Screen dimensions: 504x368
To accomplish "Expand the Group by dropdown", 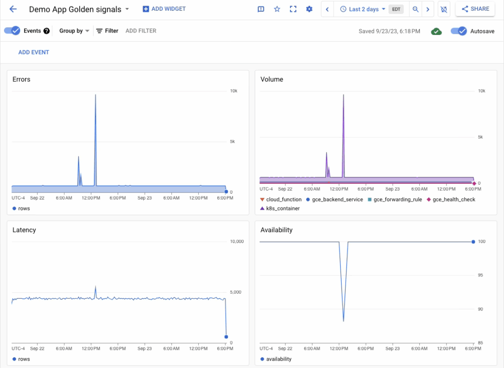I will pyautogui.click(x=74, y=31).
